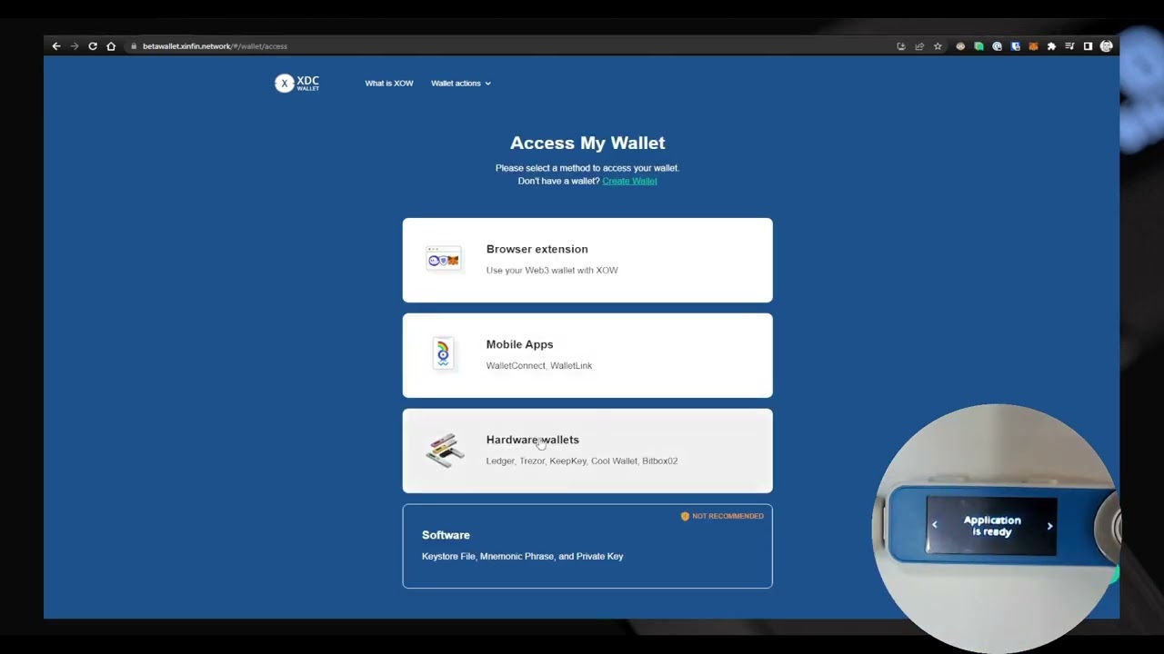Click the padlock site info icon
The height and width of the screenshot is (654, 1164).
pos(134,46)
